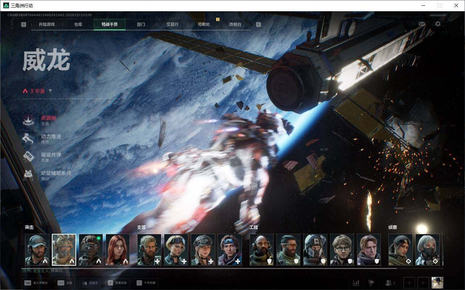This screenshot has width=465, height=290.
Task: Click the empty squad slot beside the profile avatar
Action: (423, 283)
